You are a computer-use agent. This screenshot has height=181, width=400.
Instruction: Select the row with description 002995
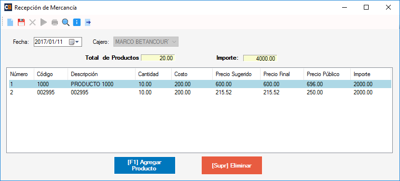(x=200, y=92)
